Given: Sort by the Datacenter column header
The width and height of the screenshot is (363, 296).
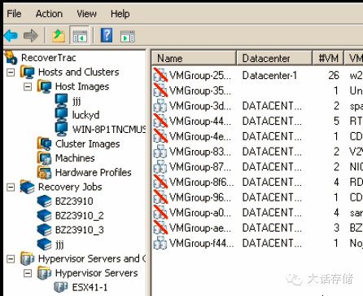Looking at the screenshot, I should [x=274, y=58].
